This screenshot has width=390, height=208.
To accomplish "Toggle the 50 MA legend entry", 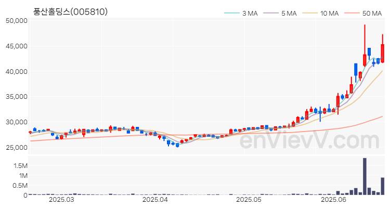I will [x=363, y=13].
